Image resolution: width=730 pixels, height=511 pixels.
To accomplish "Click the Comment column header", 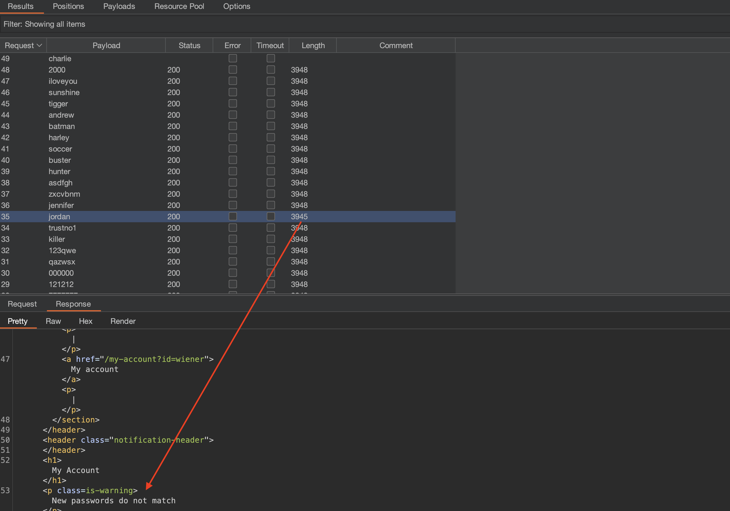I will tap(396, 45).
